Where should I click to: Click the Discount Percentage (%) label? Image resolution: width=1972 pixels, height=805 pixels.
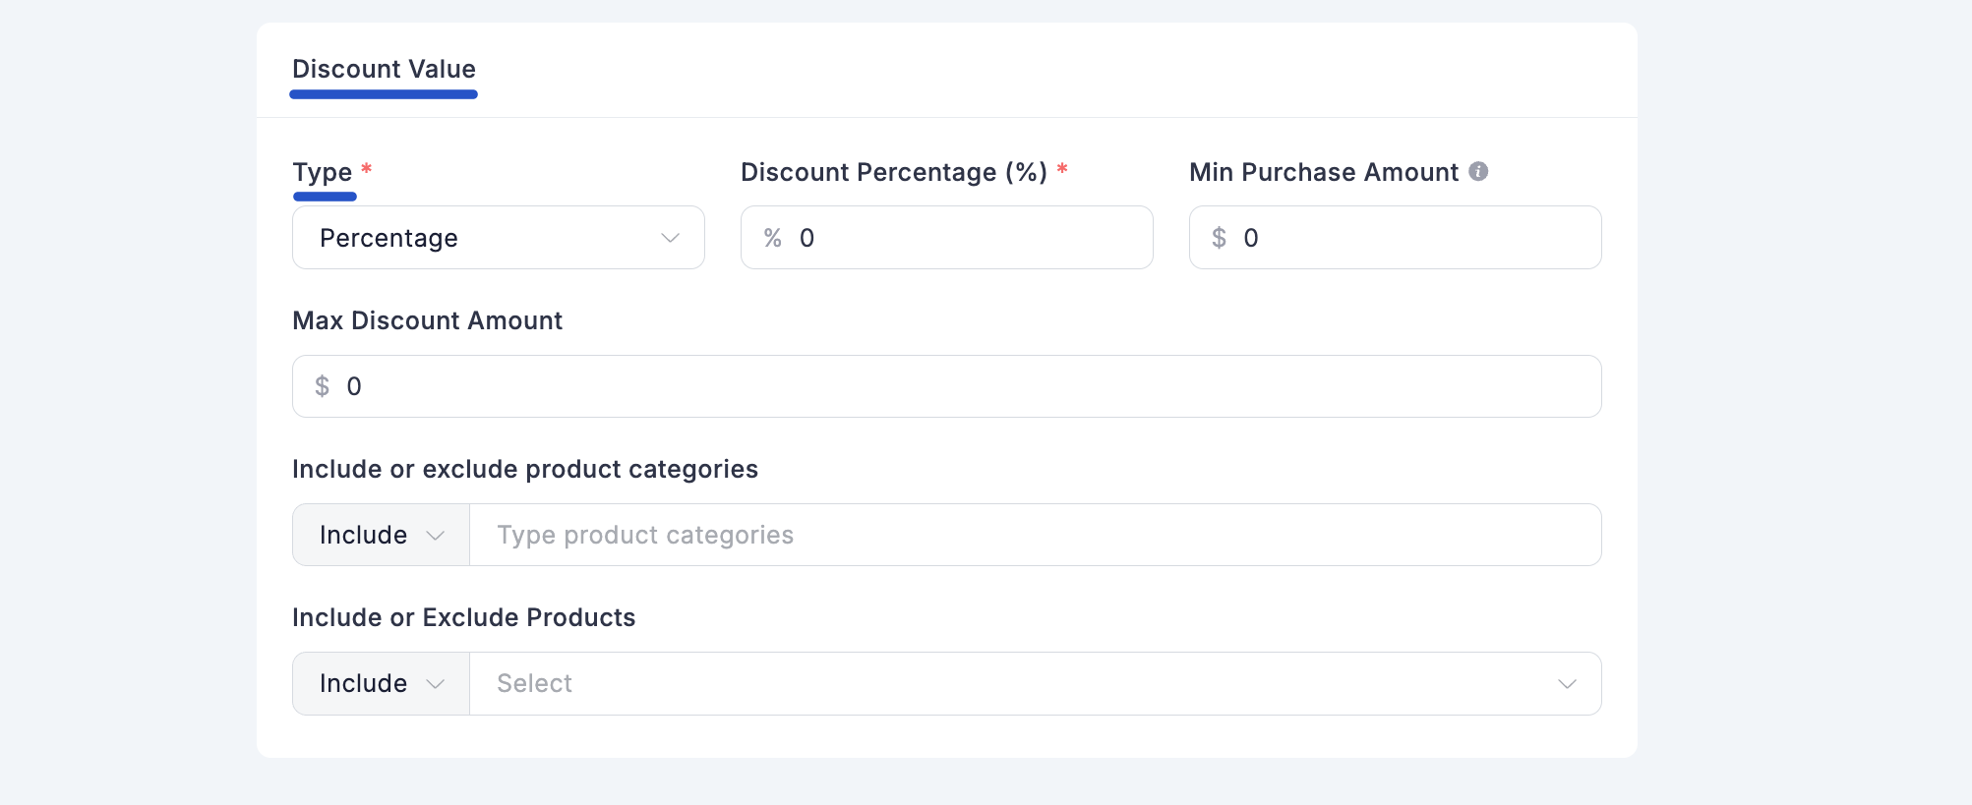(x=894, y=172)
